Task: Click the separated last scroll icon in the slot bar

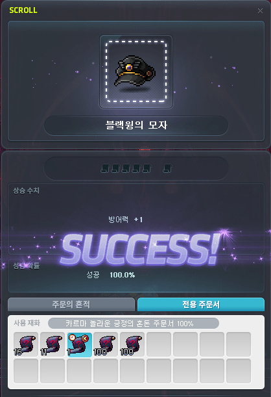Action: [x=167, y=168]
